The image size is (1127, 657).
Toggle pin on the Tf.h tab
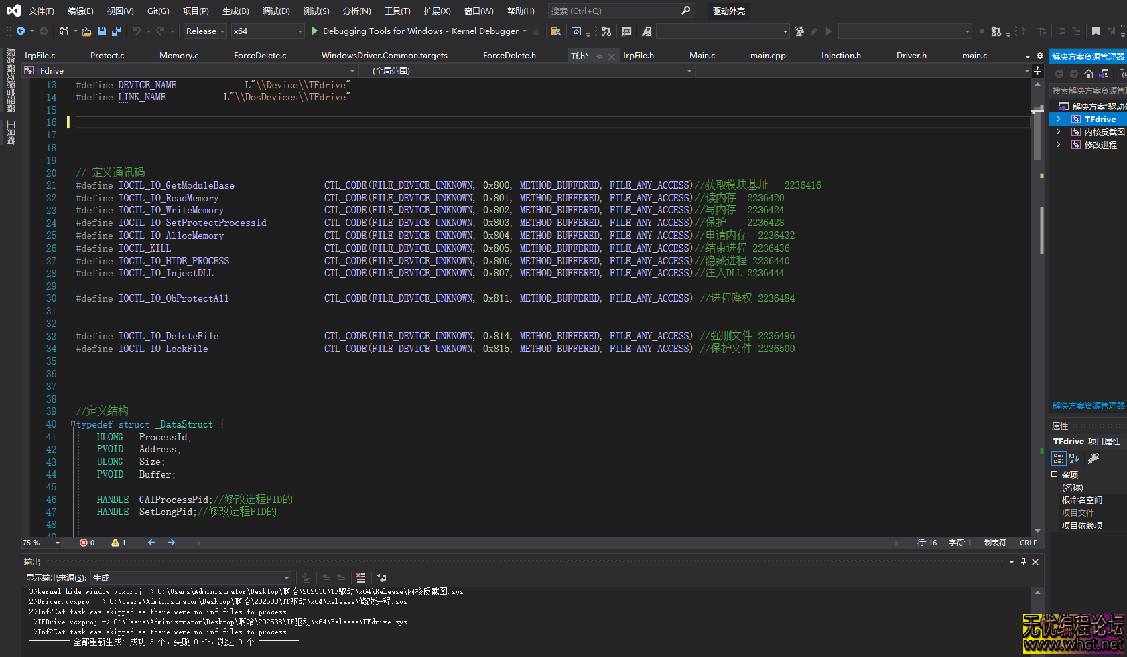(599, 56)
